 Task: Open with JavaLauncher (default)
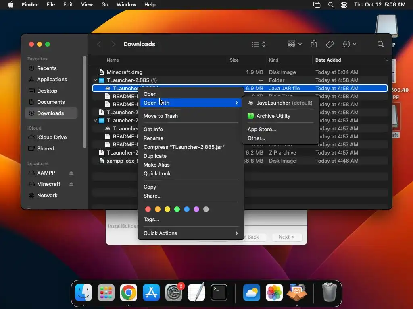(281, 103)
